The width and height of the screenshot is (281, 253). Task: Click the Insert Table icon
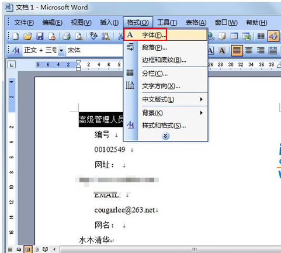(x=234, y=36)
